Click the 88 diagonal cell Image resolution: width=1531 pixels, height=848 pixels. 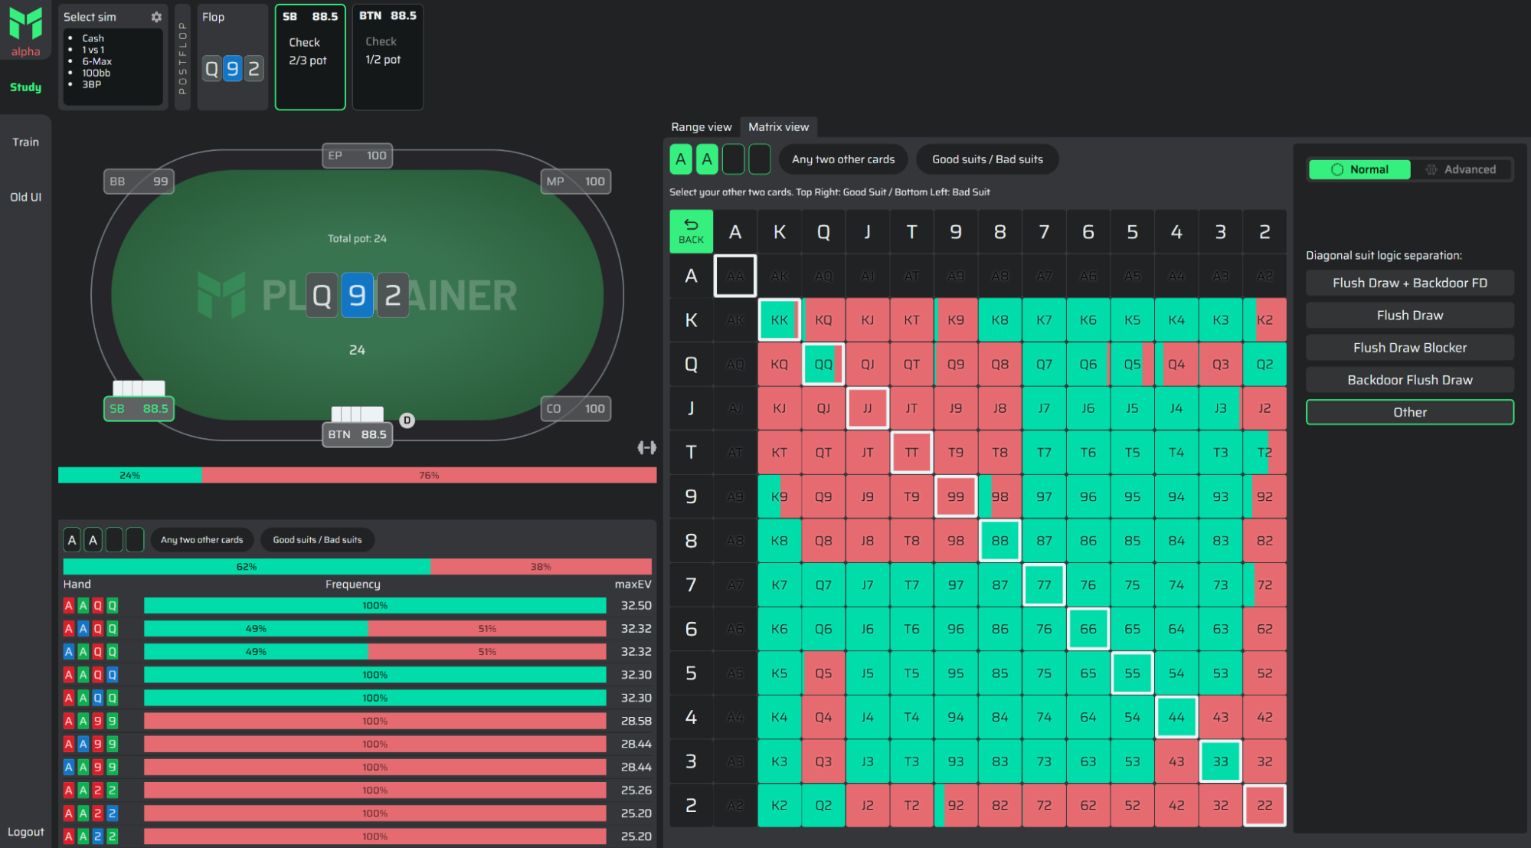(999, 540)
